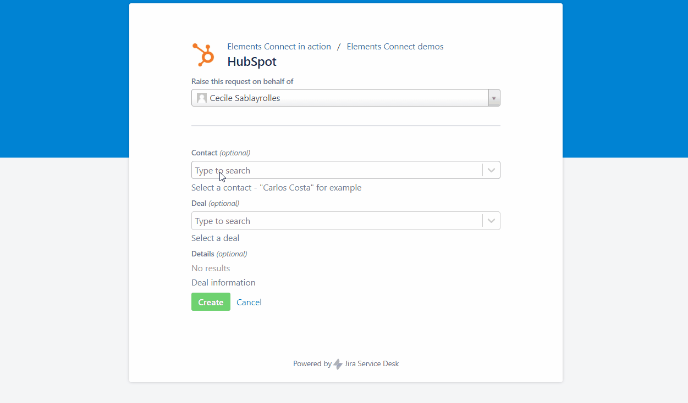Click the 'Carlos Costa' example hint text
Image resolution: width=688 pixels, height=403 pixels.
click(x=276, y=188)
